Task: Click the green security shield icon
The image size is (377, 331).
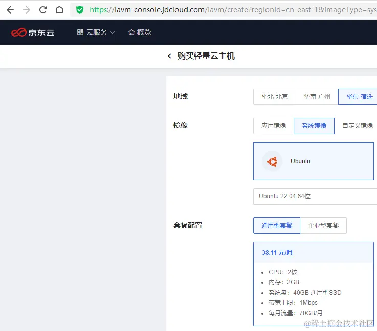Action: pyautogui.click(x=80, y=10)
